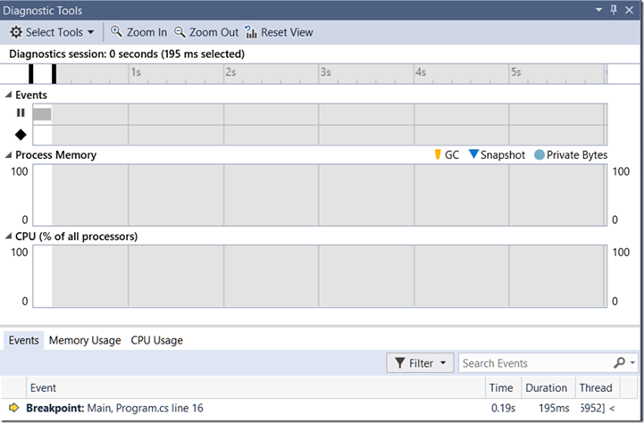
Task: Click the break events pause icon
Action: 21,113
